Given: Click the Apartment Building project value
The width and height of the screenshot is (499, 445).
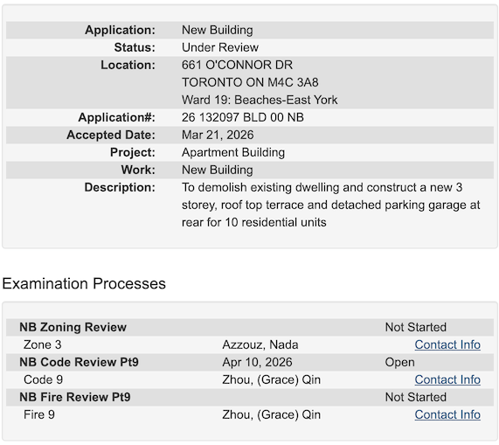Looking at the screenshot, I should (x=233, y=152).
